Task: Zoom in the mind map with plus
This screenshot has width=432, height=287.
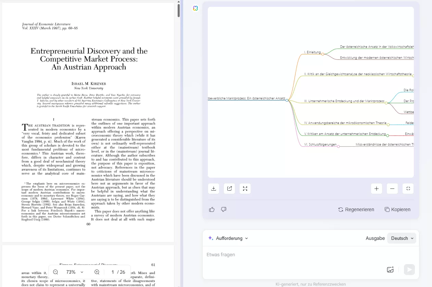Action: pos(377,189)
